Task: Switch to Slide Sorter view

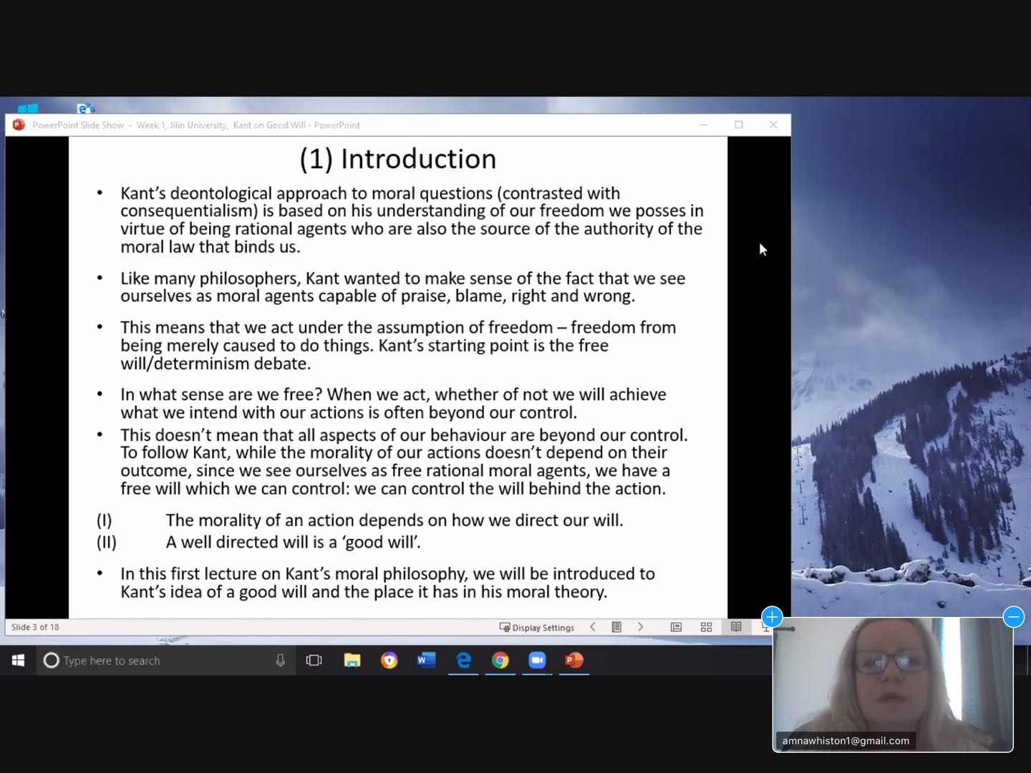Action: coord(706,627)
